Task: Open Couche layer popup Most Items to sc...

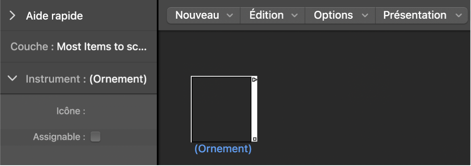Action: point(102,47)
